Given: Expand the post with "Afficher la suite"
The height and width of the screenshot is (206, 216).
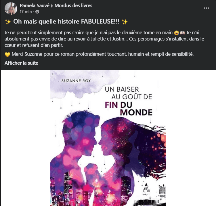Looking at the screenshot, I should coord(21,63).
